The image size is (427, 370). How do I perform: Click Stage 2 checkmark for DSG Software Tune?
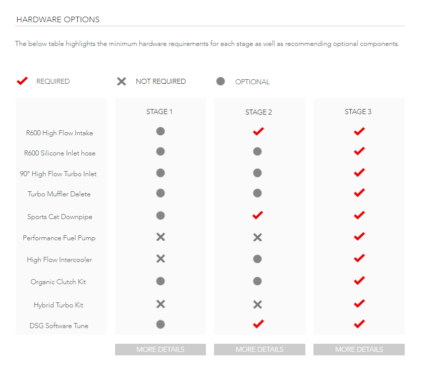point(258,324)
